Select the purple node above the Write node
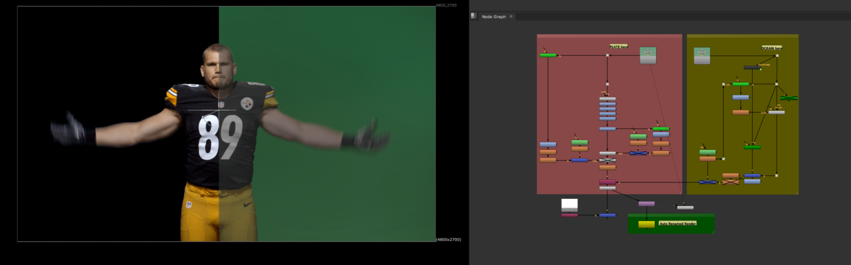 click(x=646, y=203)
